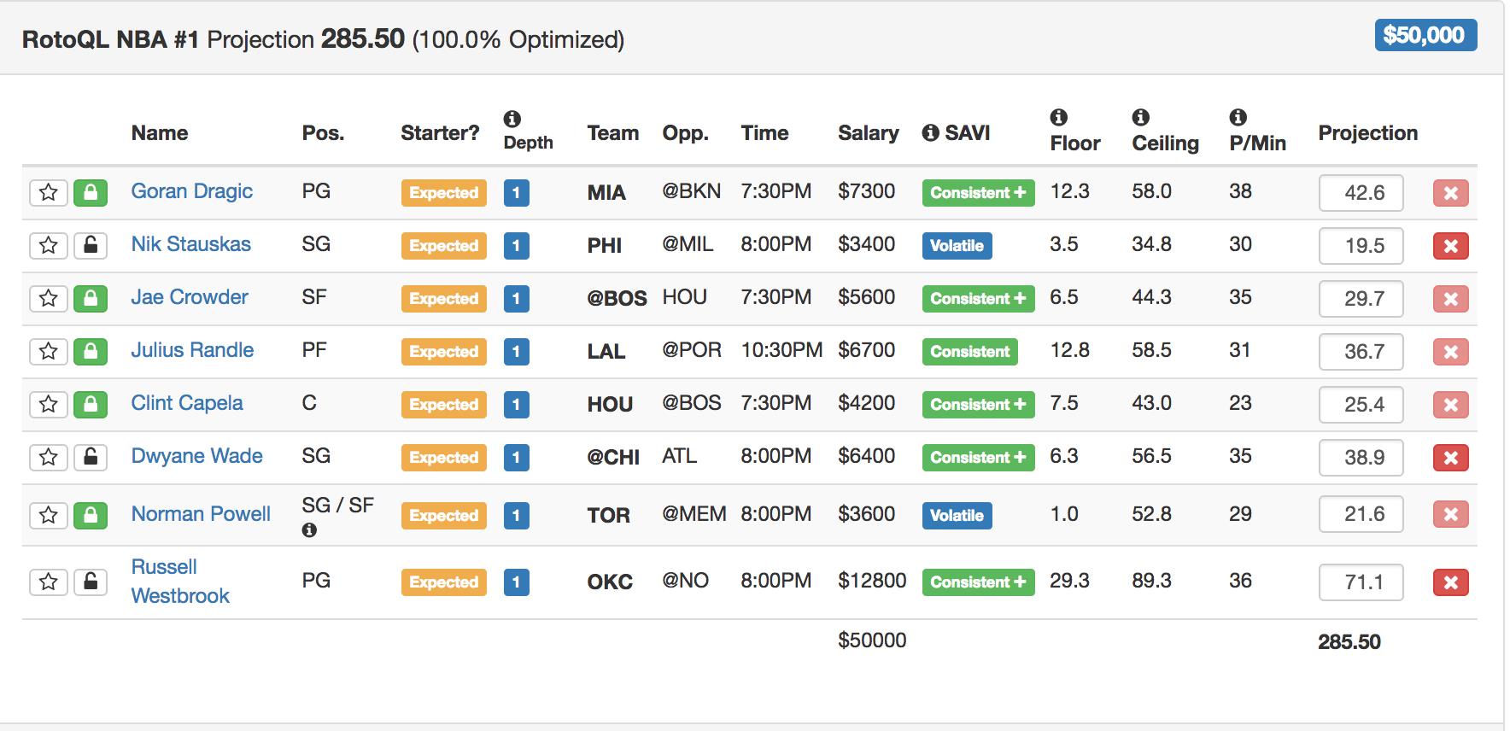The width and height of the screenshot is (1510, 731).
Task: Unlock Julius Randle with the green lock
Action: tap(91, 352)
